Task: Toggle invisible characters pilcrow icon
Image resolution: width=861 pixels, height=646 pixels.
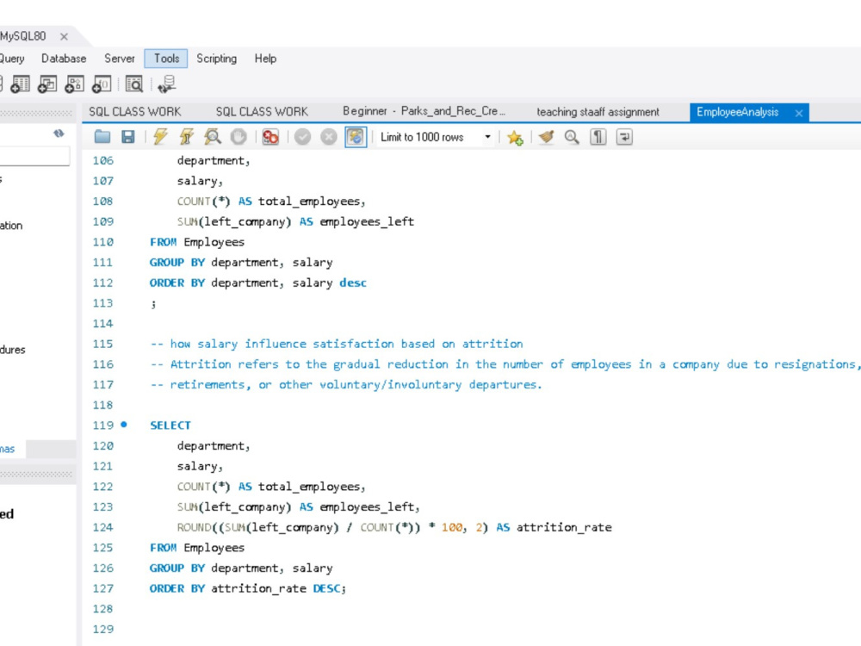Action: [598, 137]
